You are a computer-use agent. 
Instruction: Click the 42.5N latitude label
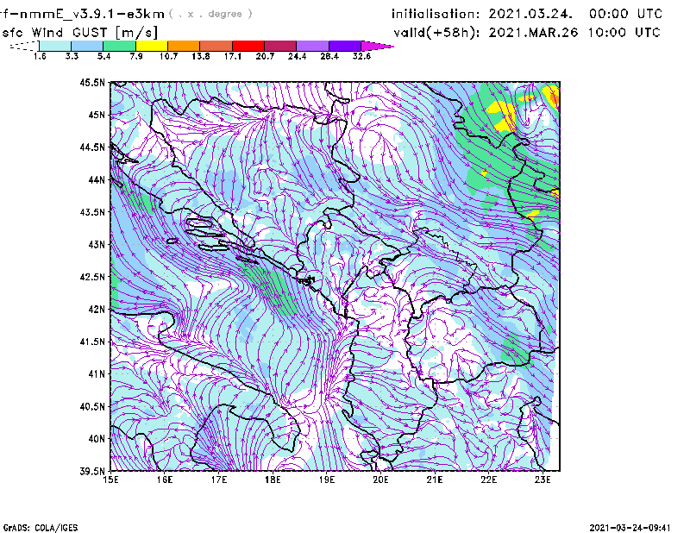pos(92,277)
